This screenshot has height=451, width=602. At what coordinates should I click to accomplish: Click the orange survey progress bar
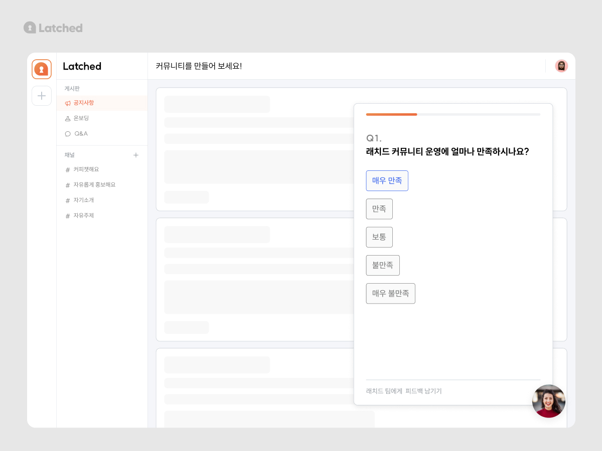(x=392, y=114)
